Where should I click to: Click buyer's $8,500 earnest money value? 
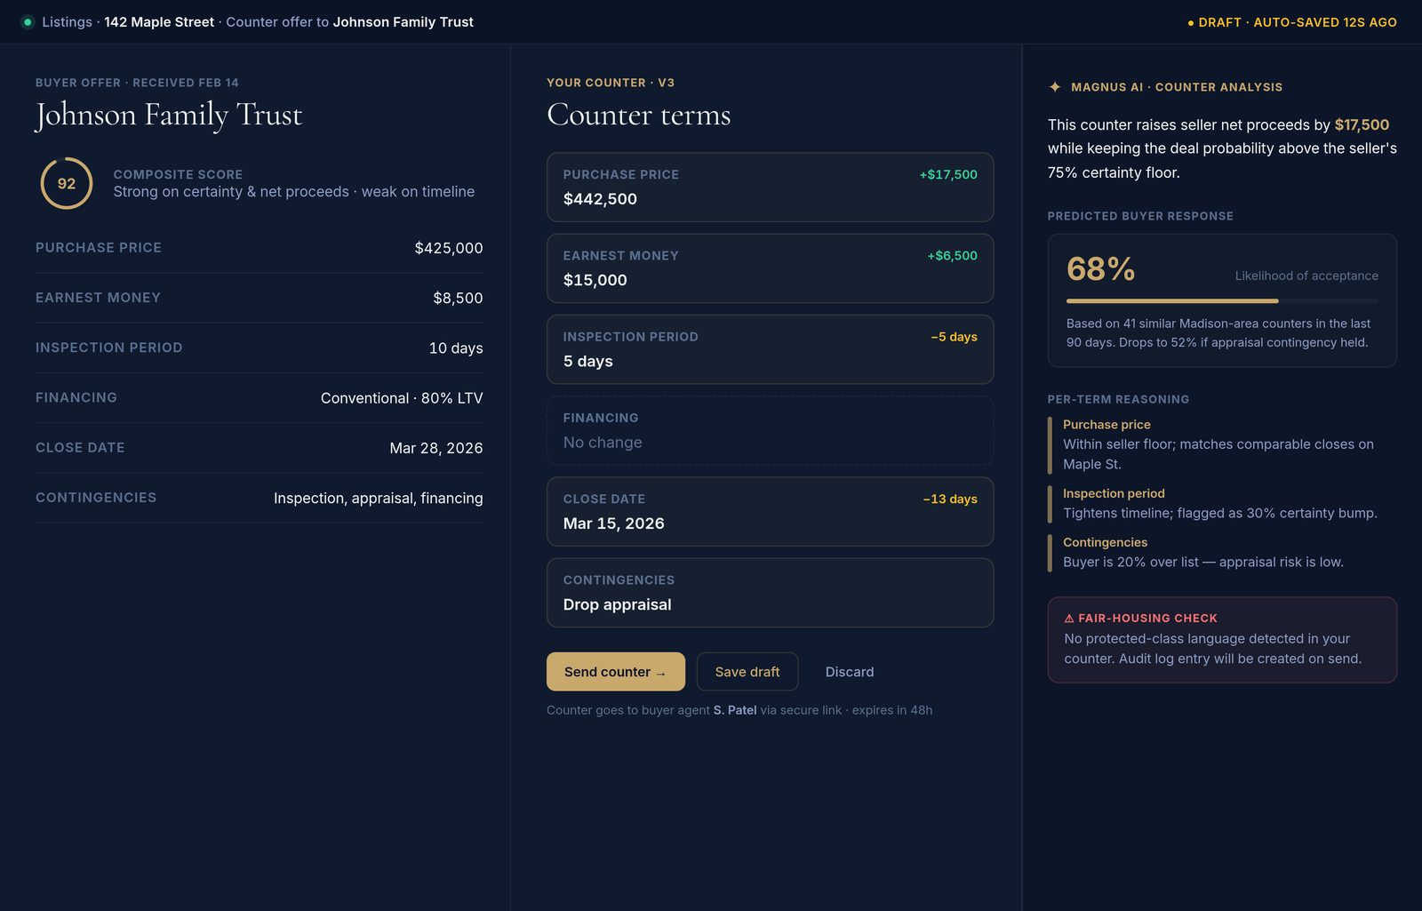point(458,298)
